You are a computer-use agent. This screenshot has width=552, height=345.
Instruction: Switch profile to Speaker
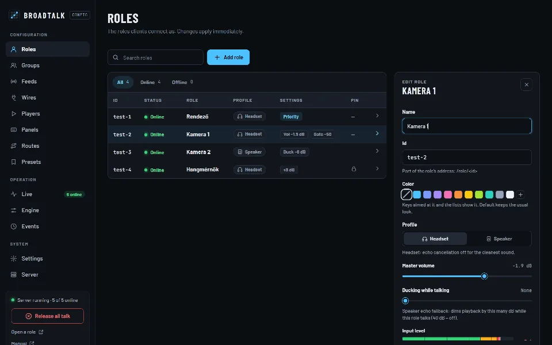pyautogui.click(x=499, y=239)
